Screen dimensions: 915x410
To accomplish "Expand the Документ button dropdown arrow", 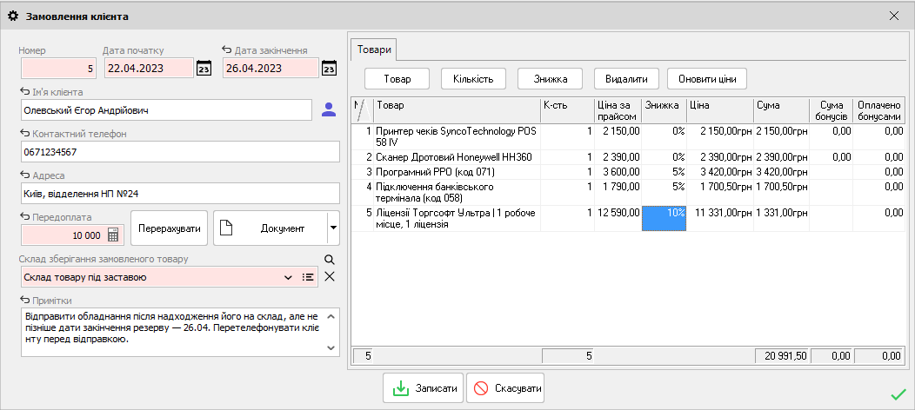I will click(x=332, y=228).
